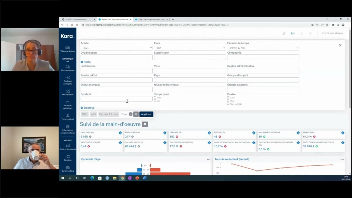Image resolution: width=352 pixels, height=198 pixels.
Task: Click the info icon on Embauches (N) card
Action: tap(165, 133)
